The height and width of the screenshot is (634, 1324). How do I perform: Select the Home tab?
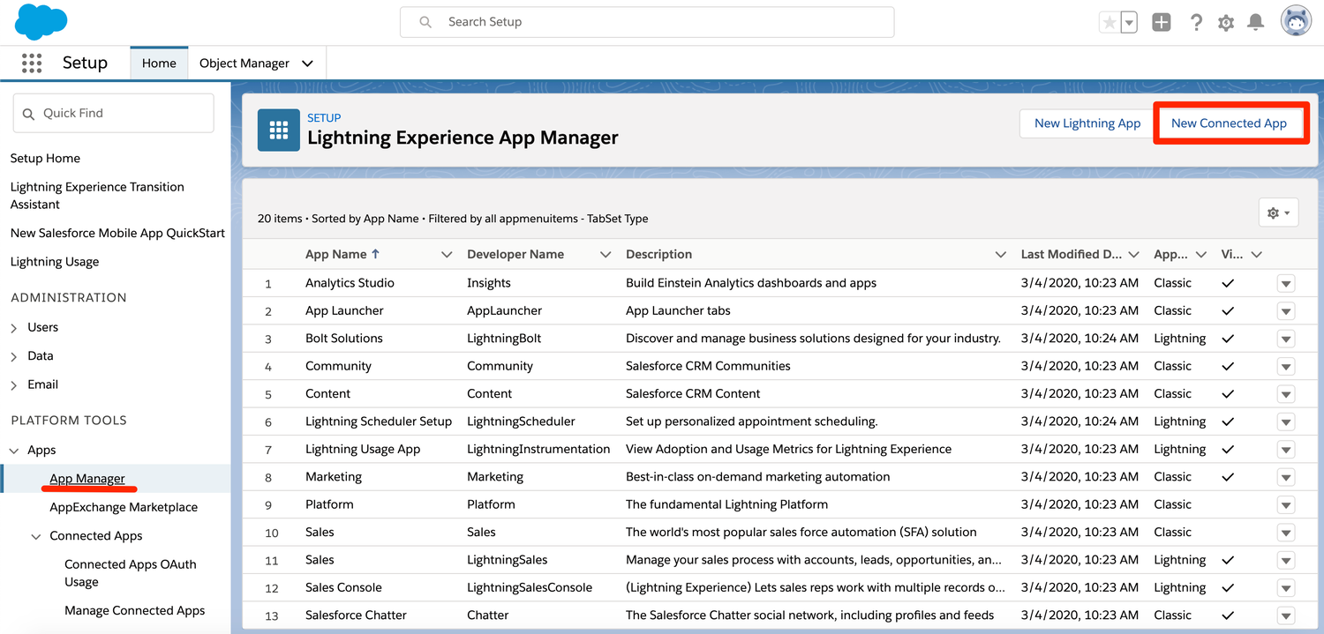pos(159,63)
